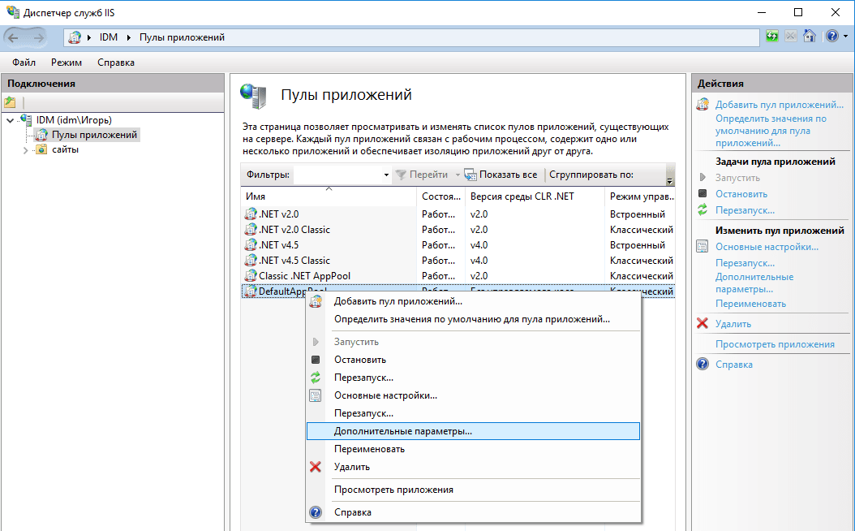855x531 pixels.
Task: Open the Файл menu
Action: click(24, 63)
